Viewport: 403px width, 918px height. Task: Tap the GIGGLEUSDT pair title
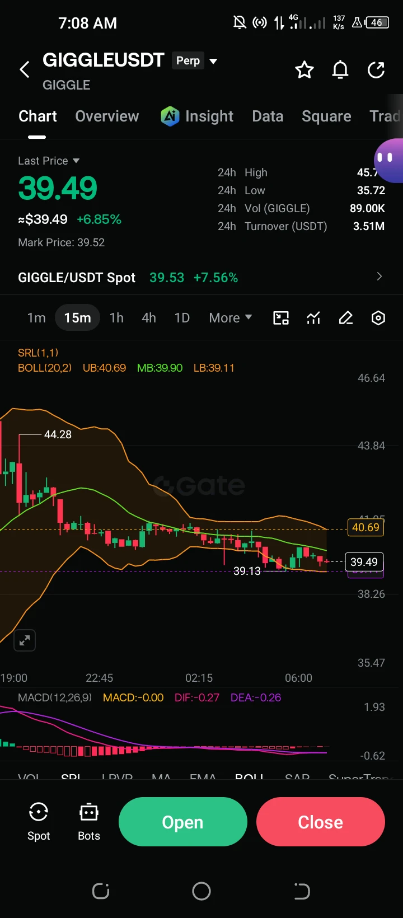pos(104,60)
